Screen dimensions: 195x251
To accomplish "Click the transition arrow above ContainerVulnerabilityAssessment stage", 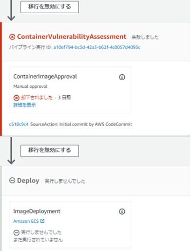I will coord(11,10).
